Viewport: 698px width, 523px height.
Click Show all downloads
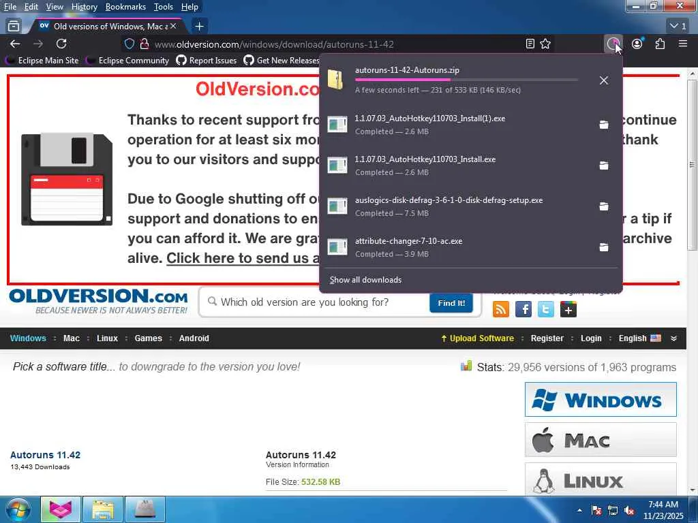point(365,280)
